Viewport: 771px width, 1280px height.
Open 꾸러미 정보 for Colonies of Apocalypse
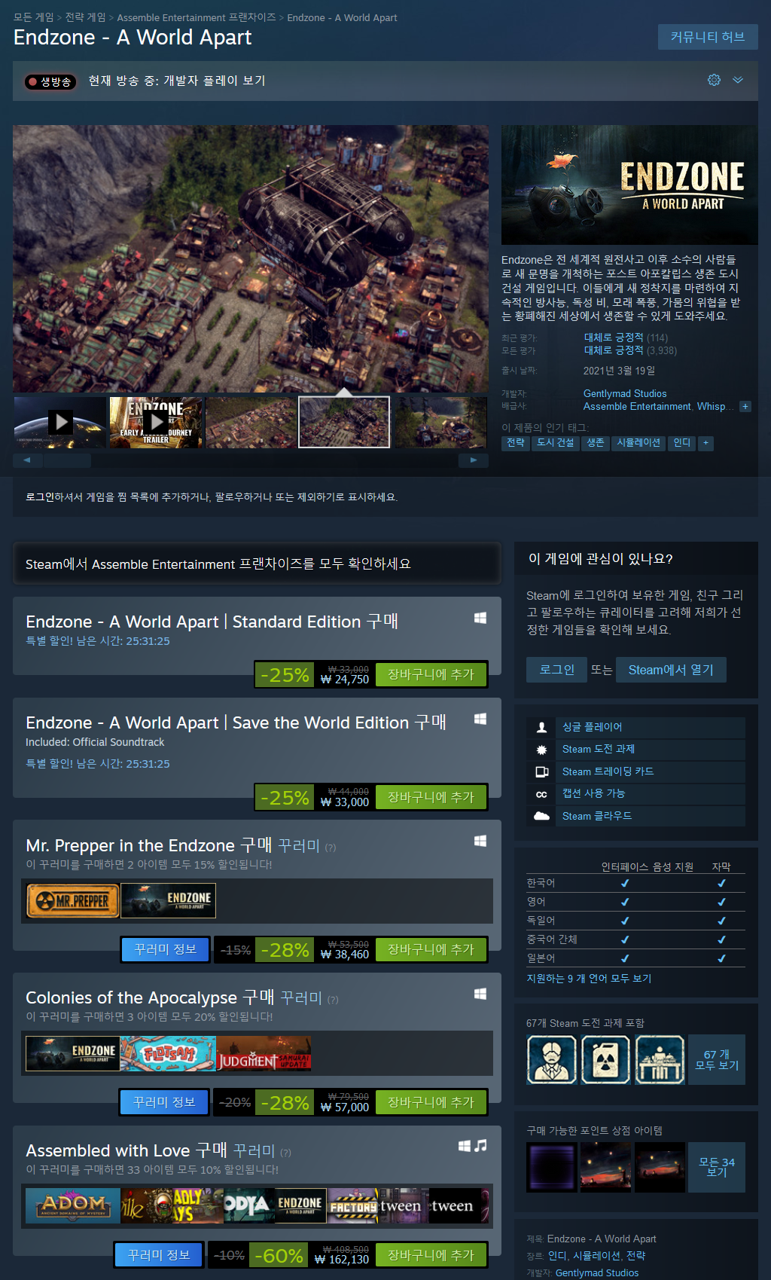click(164, 1102)
